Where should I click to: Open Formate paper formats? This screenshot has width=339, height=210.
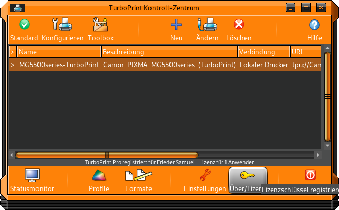(x=138, y=176)
